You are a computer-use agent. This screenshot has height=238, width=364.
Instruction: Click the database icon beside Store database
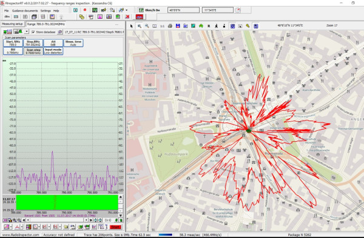pos(60,32)
